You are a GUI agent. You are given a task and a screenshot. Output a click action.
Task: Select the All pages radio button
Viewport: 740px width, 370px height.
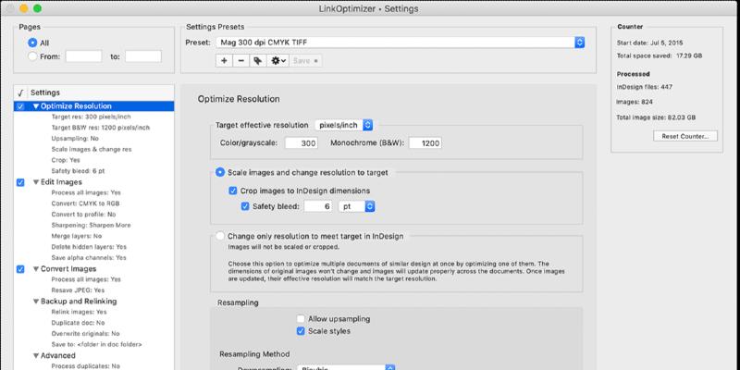coord(32,43)
